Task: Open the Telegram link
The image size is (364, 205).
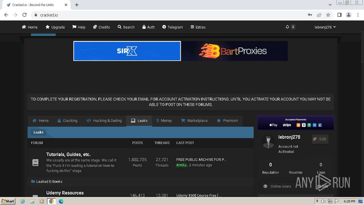Action: (173, 27)
